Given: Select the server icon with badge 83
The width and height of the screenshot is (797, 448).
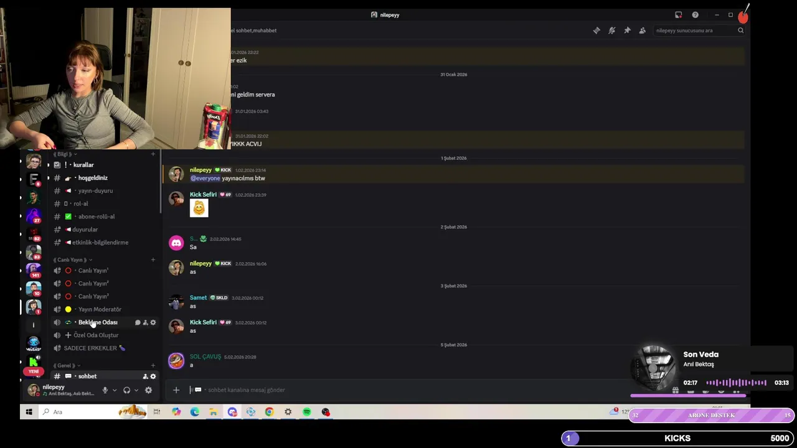Looking at the screenshot, I should tap(34, 252).
